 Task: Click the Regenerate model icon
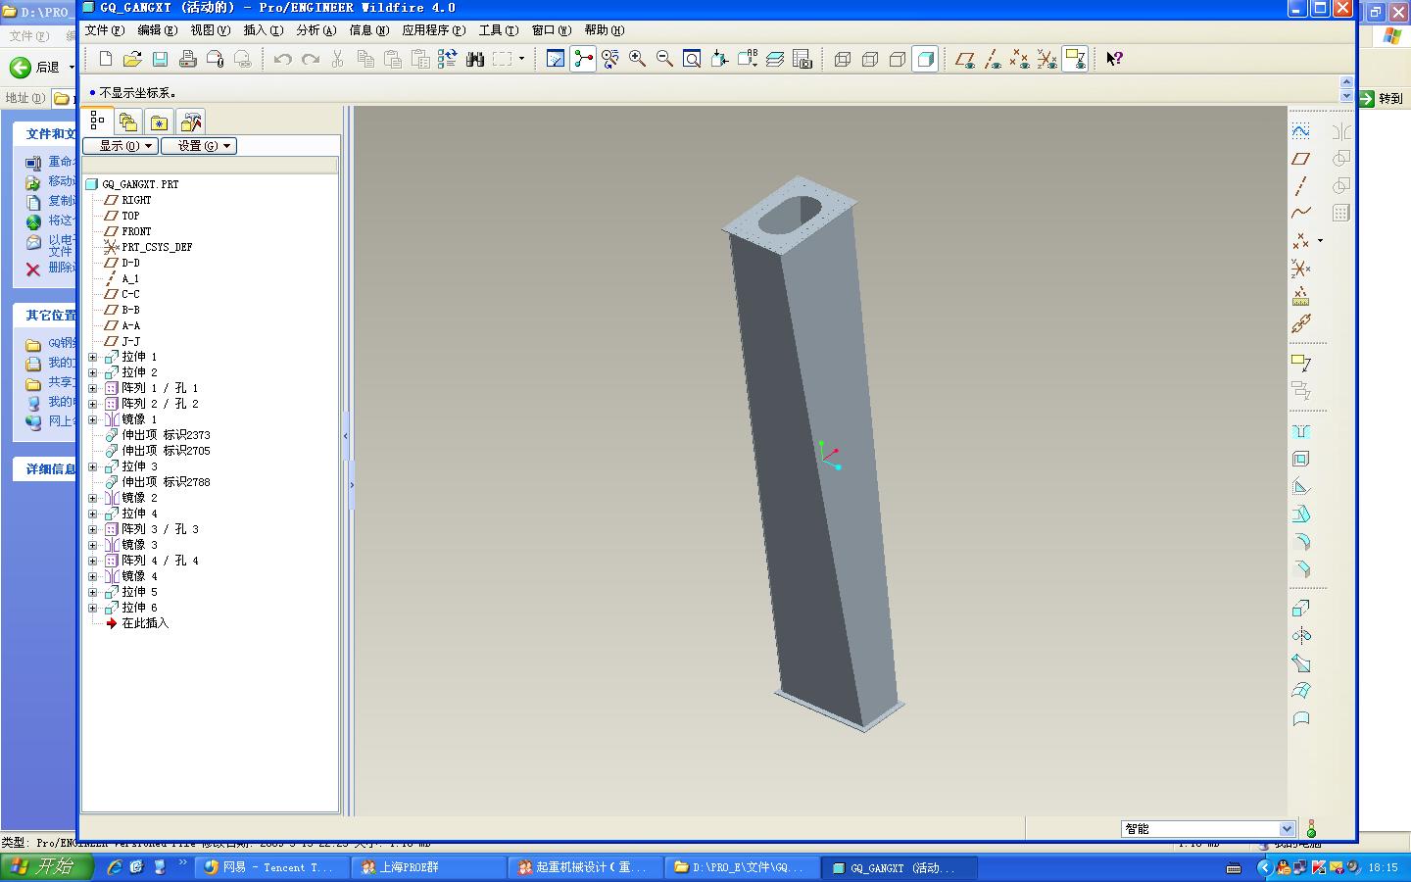(448, 59)
